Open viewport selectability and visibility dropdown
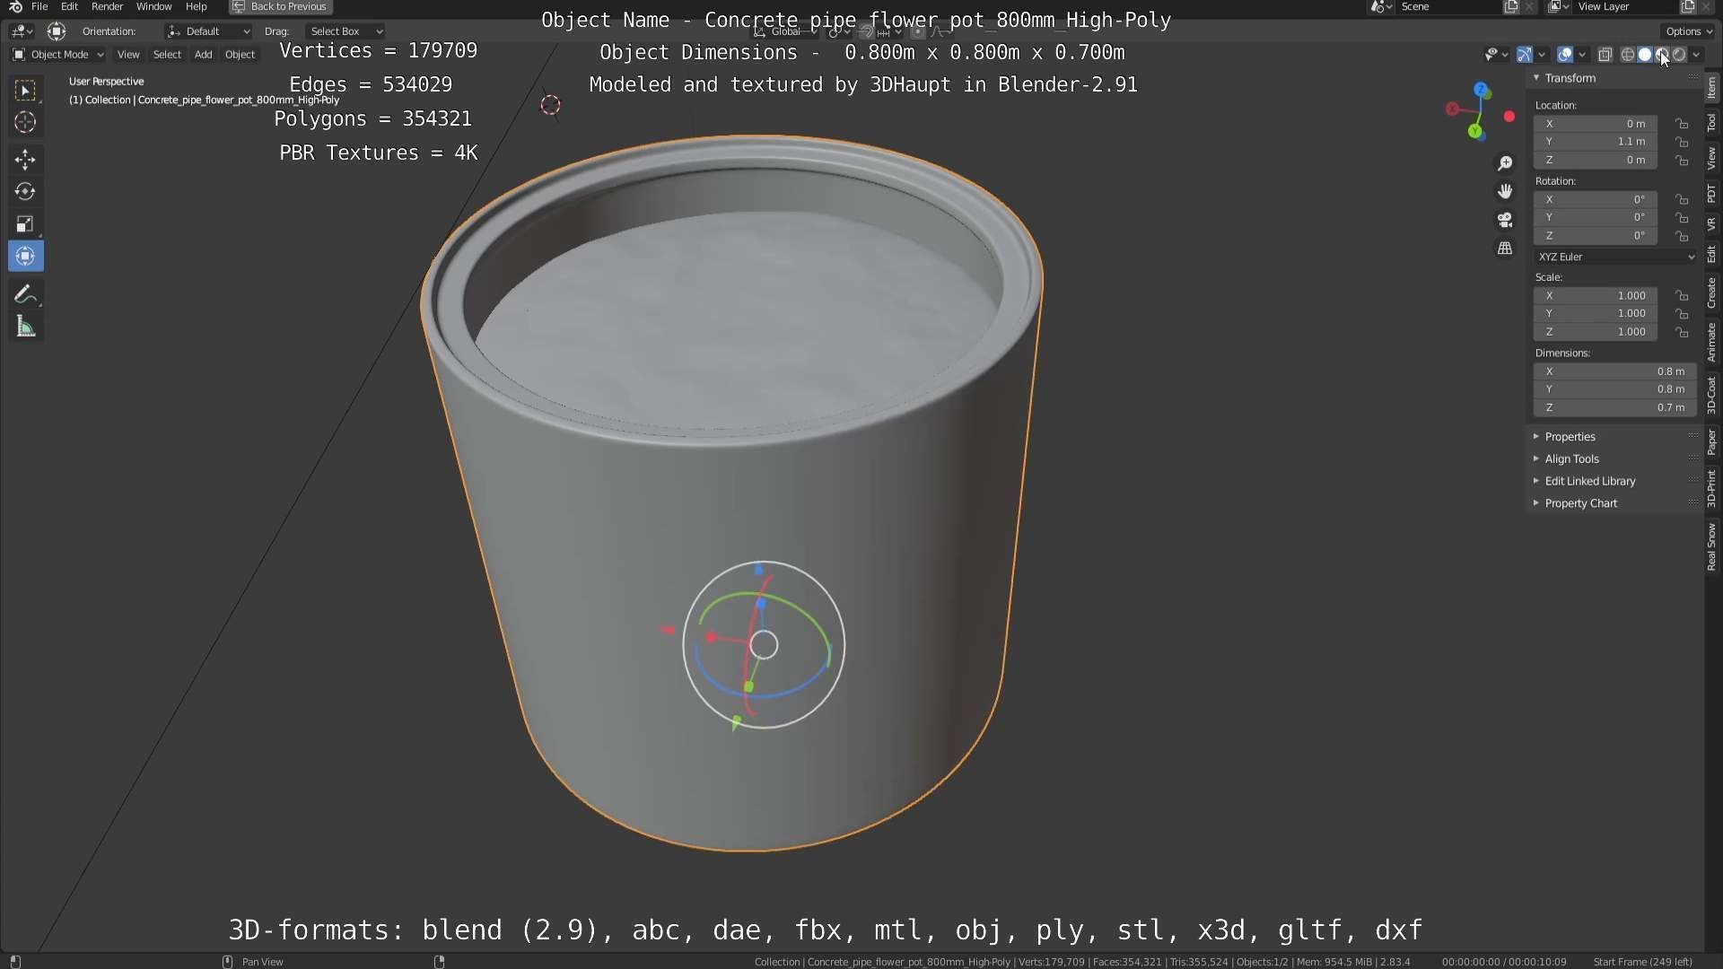Screen dimensions: 1723x969 [1496, 55]
